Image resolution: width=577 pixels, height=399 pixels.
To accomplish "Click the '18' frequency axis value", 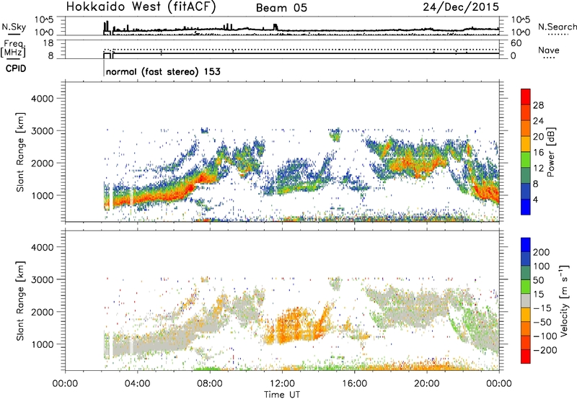I will (x=49, y=43).
